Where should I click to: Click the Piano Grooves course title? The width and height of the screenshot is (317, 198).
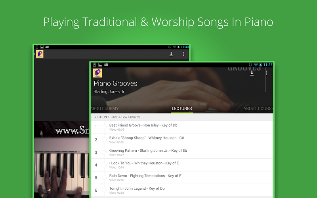[x=115, y=84]
